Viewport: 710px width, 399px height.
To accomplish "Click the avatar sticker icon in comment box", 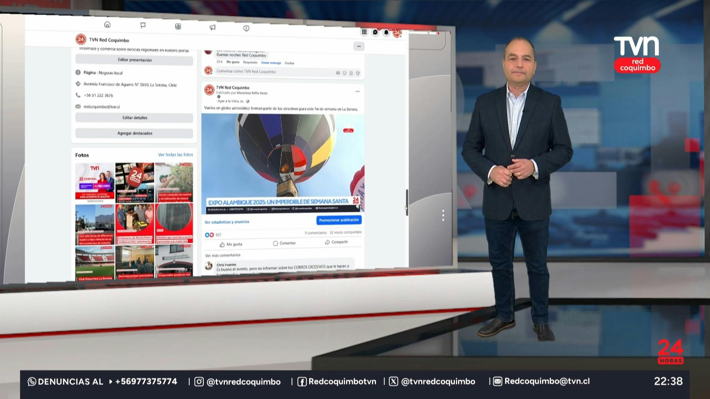I will click(x=338, y=73).
